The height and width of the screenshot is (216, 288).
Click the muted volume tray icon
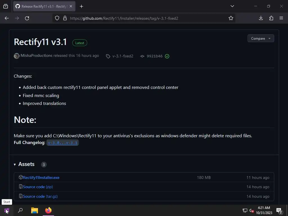pos(251,210)
